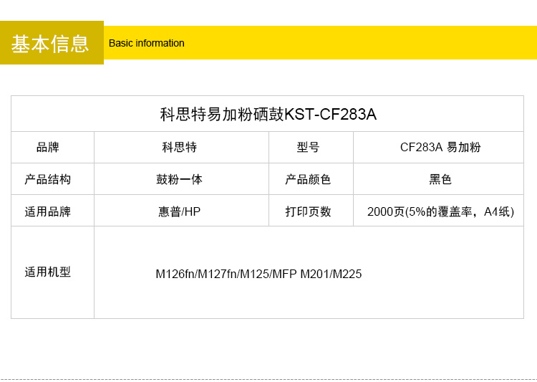Click the 型号 label cell
Image resolution: width=537 pixels, height=382 pixels.
tap(309, 148)
